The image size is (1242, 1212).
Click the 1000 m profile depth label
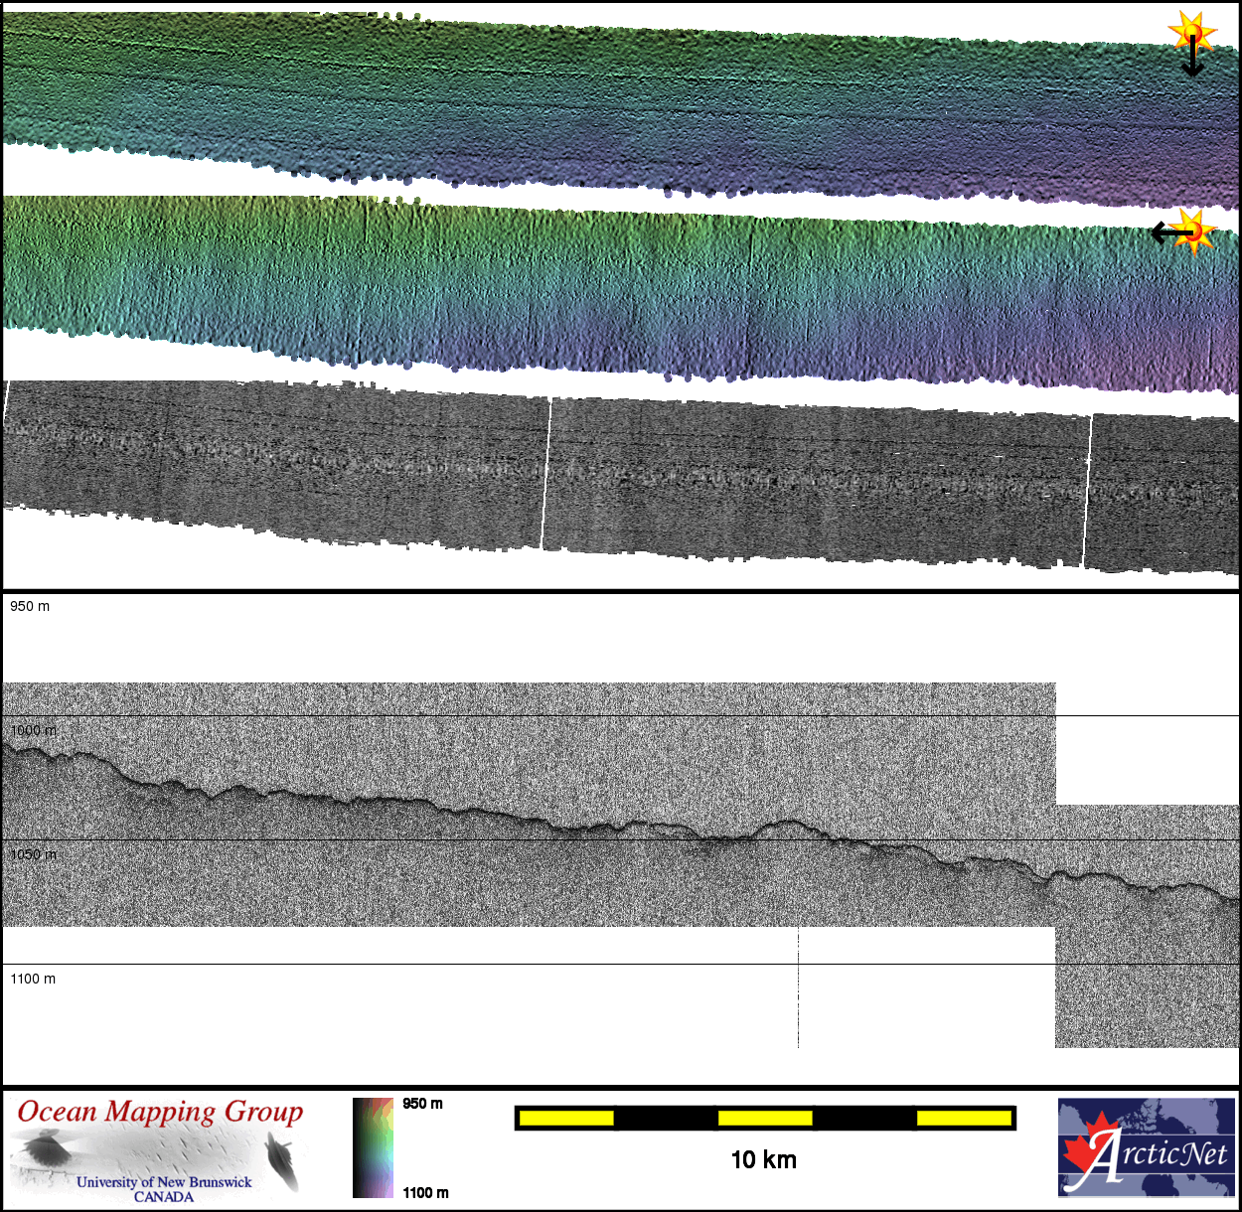33,730
